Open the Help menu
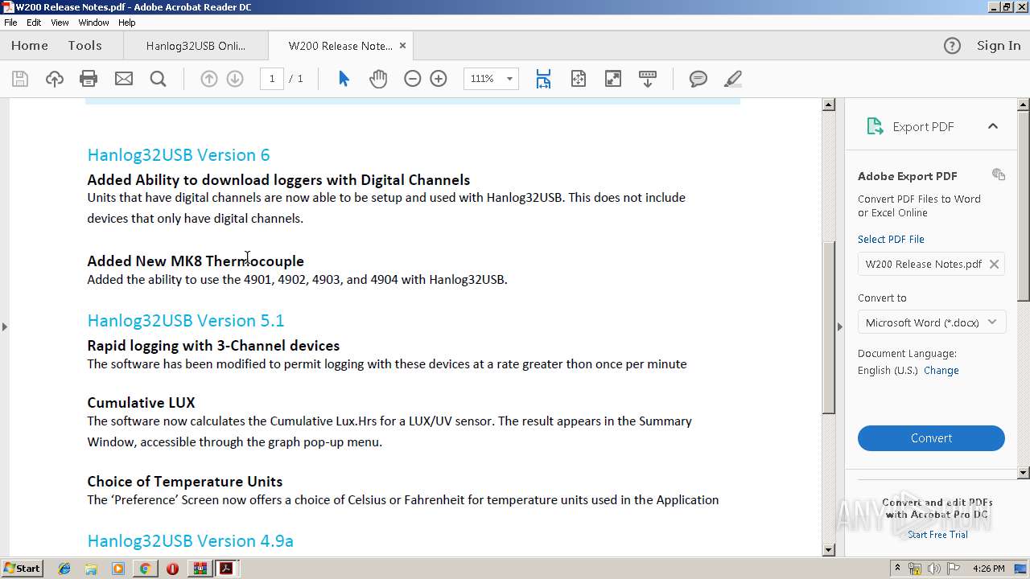This screenshot has height=579, width=1030. click(x=127, y=23)
